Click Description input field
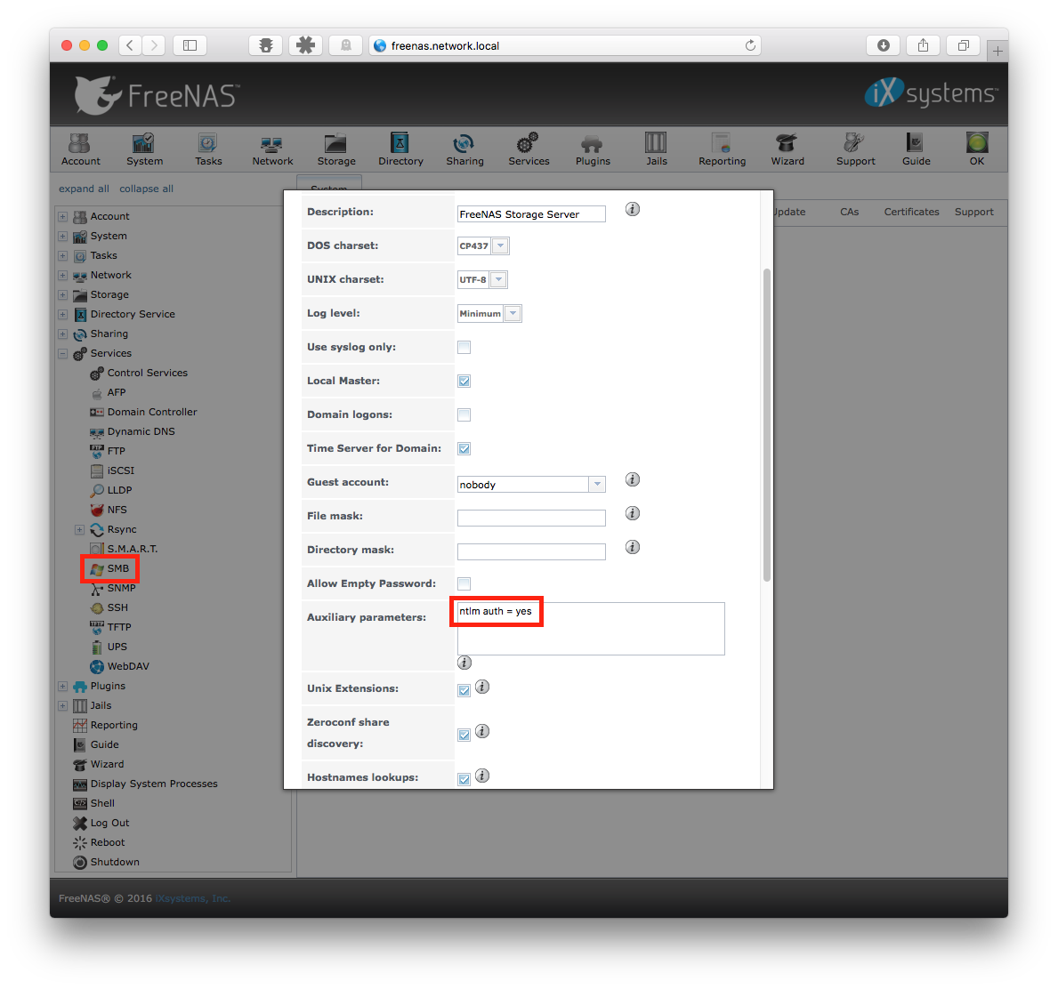 (531, 214)
